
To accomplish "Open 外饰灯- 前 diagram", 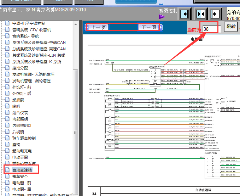I will coord(22,87).
